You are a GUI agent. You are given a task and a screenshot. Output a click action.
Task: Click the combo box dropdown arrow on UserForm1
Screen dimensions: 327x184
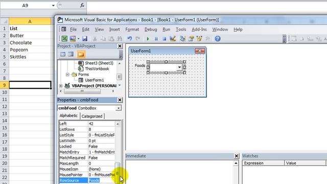(x=179, y=67)
